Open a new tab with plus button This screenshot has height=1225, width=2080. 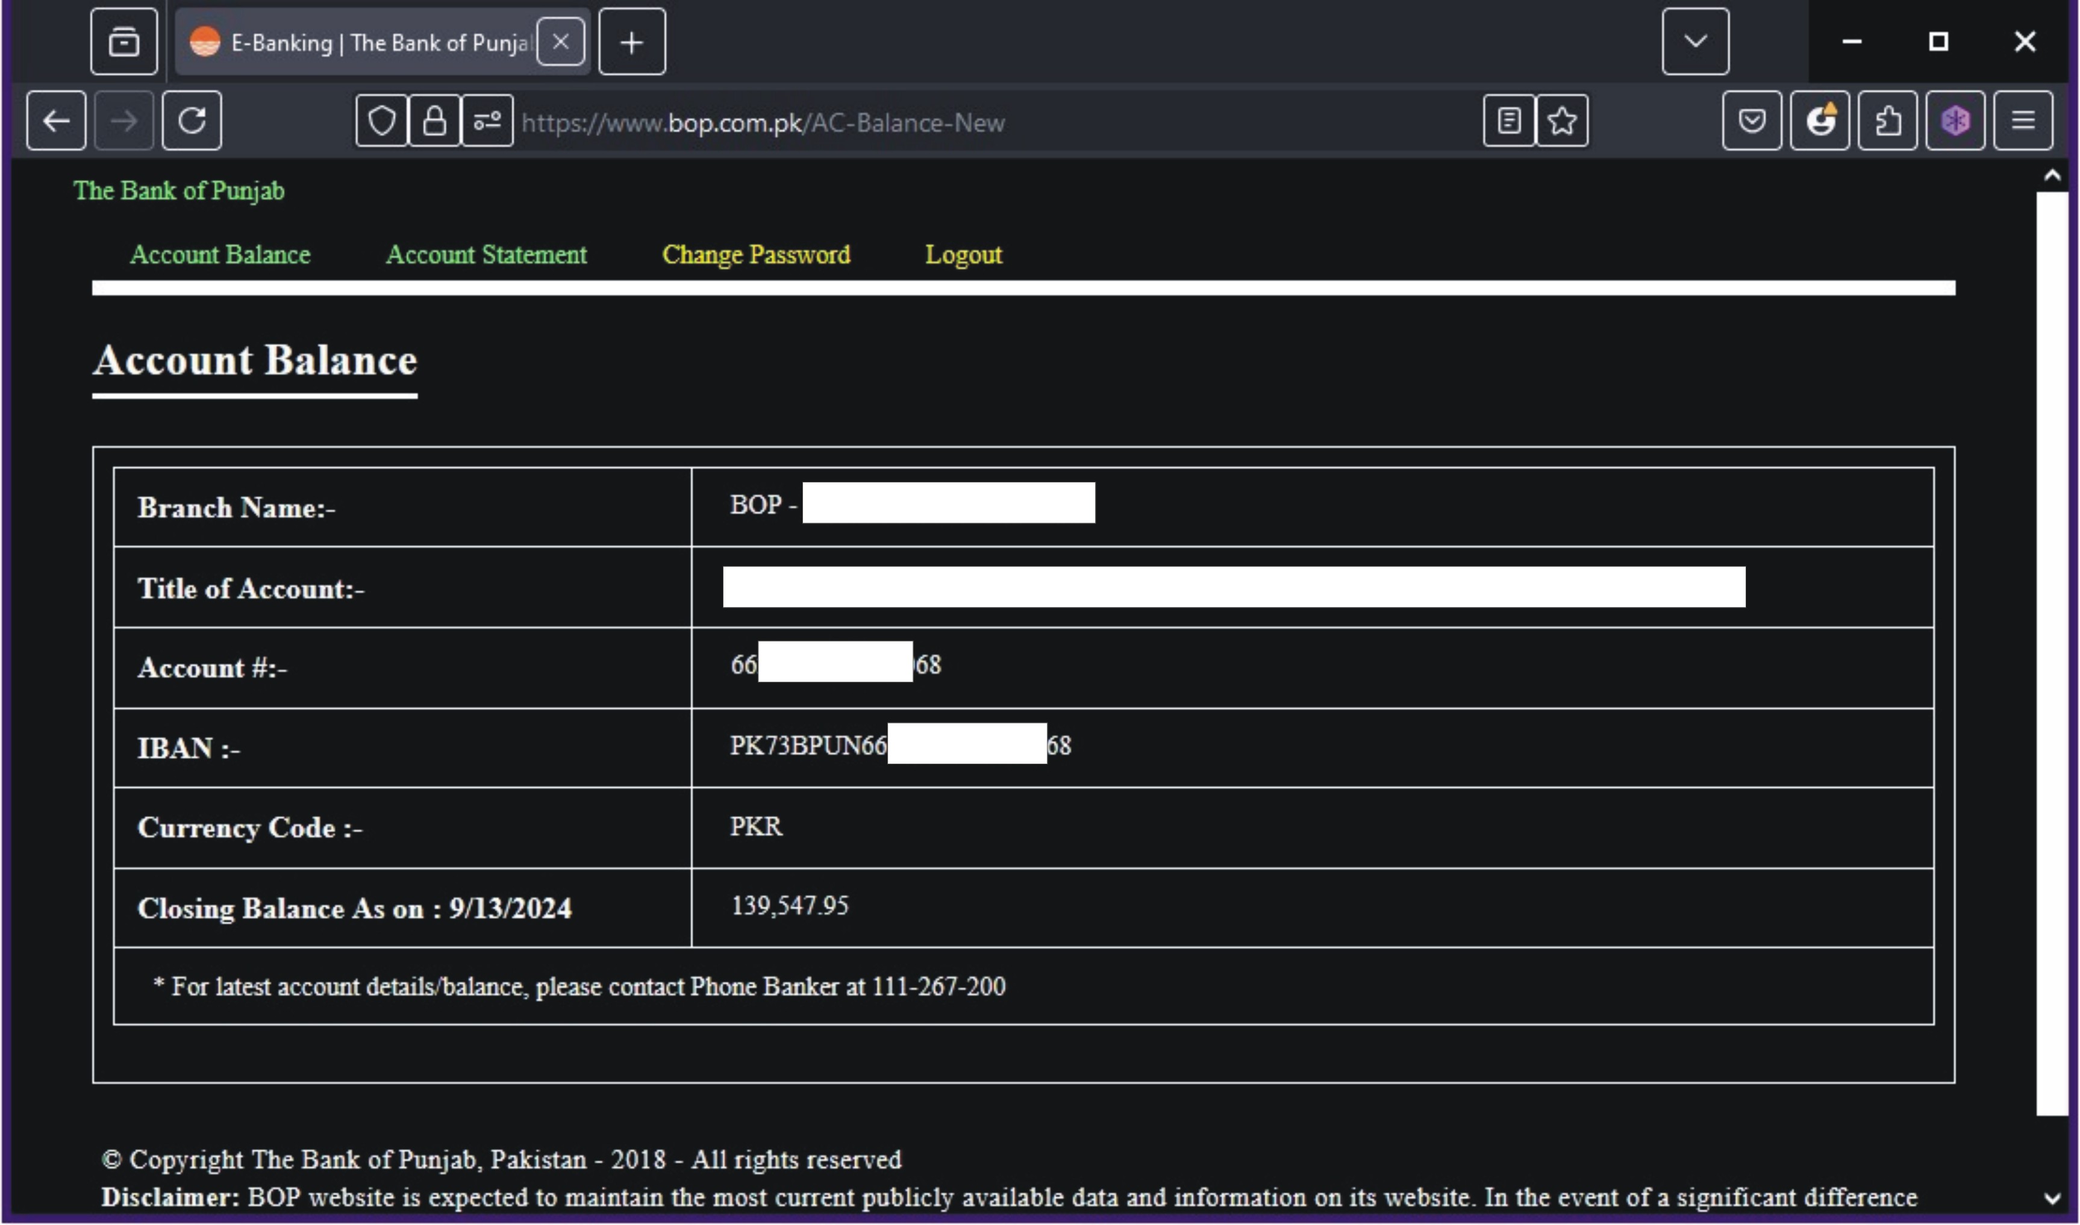[x=631, y=42]
